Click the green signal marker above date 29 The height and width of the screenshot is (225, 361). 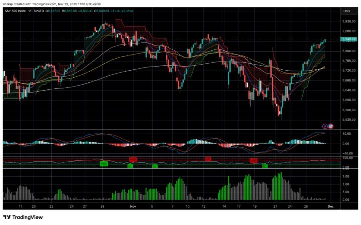pos(104,164)
